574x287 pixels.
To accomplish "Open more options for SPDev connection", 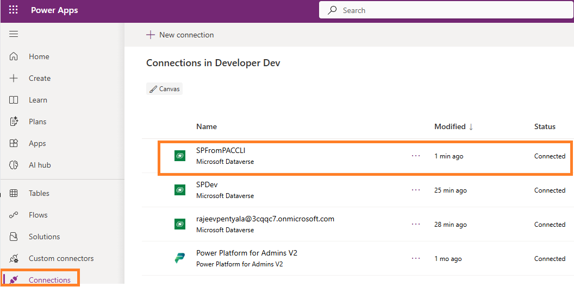I will click(416, 190).
